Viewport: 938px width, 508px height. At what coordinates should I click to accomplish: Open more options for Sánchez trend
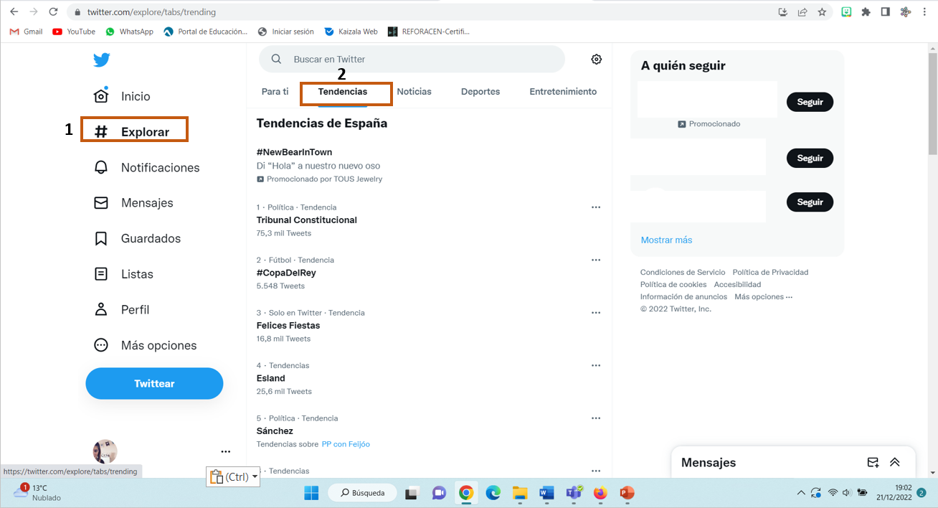pyautogui.click(x=595, y=418)
